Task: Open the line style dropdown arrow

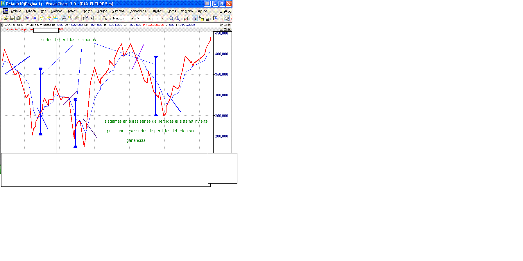Action: (x=163, y=18)
